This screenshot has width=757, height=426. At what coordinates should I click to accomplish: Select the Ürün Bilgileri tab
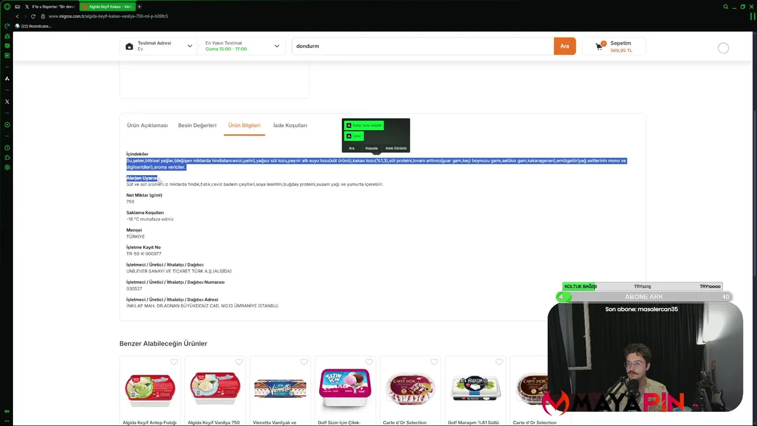point(244,125)
